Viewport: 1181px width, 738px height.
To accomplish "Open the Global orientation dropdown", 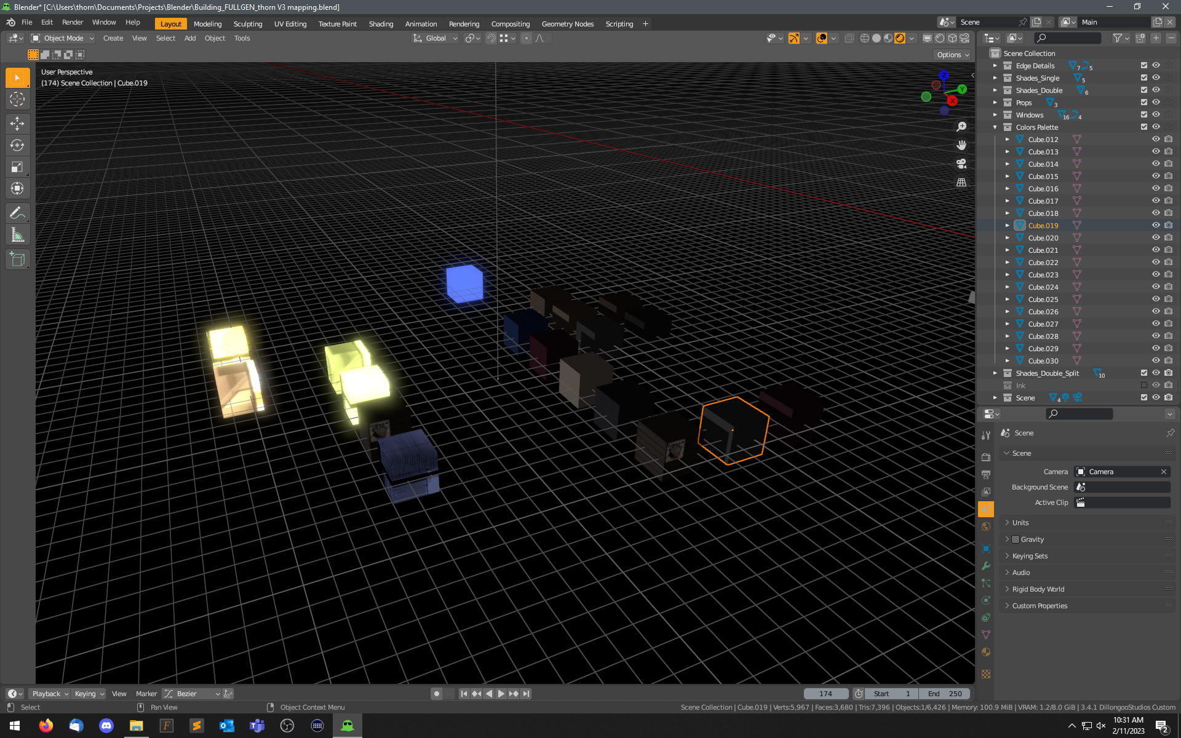I will pyautogui.click(x=435, y=38).
